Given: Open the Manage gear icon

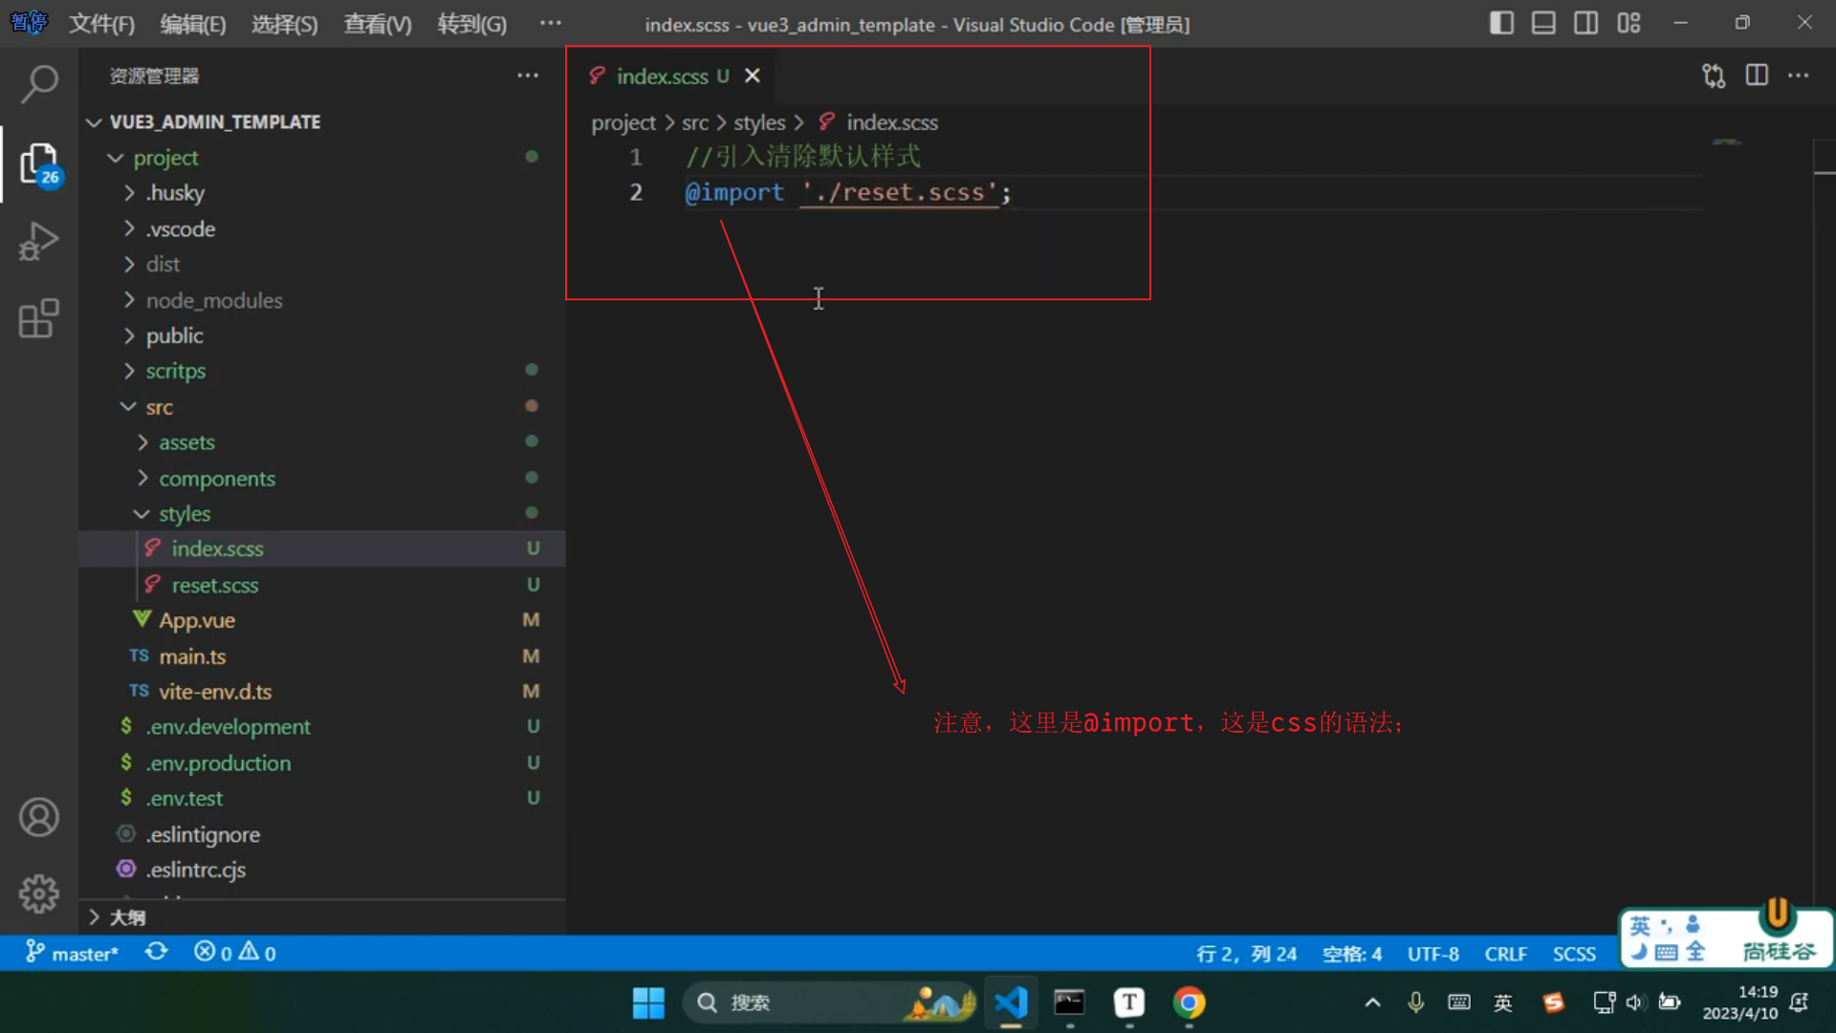Looking at the screenshot, I should 38,893.
